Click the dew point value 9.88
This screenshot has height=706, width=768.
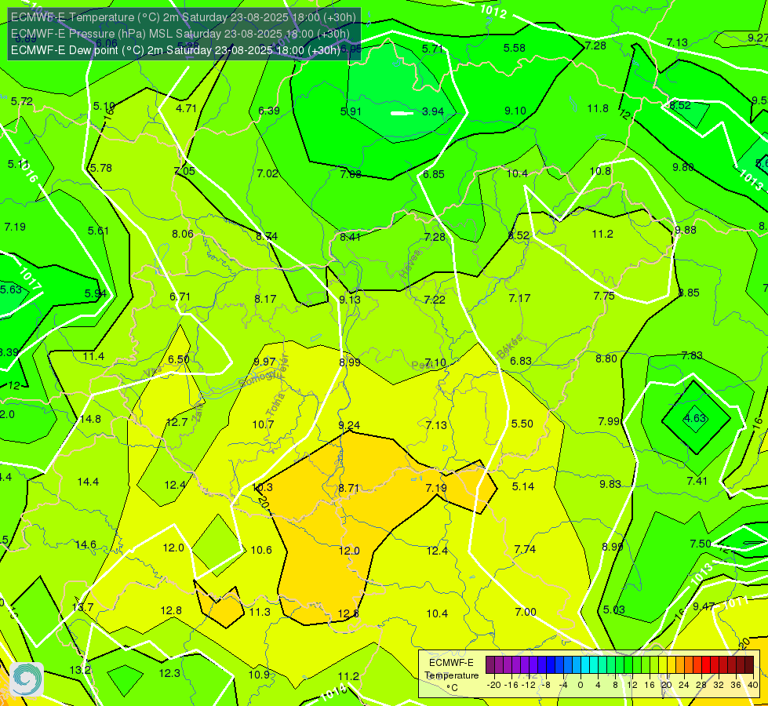[x=685, y=231]
